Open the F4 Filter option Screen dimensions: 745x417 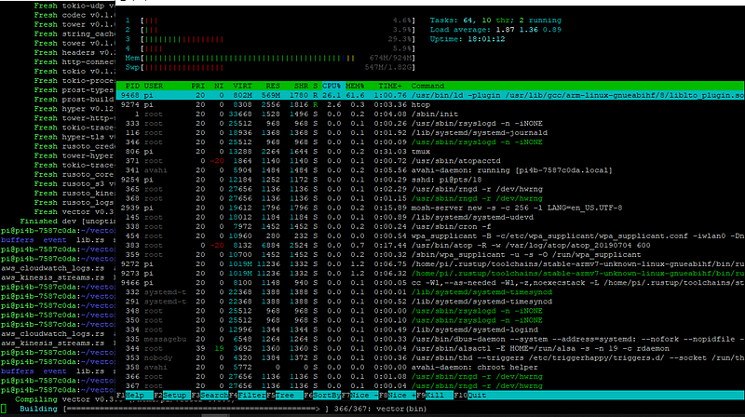coord(247,396)
